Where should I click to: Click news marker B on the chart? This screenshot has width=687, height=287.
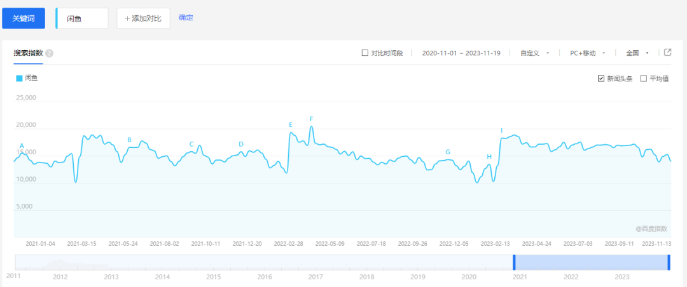point(129,140)
